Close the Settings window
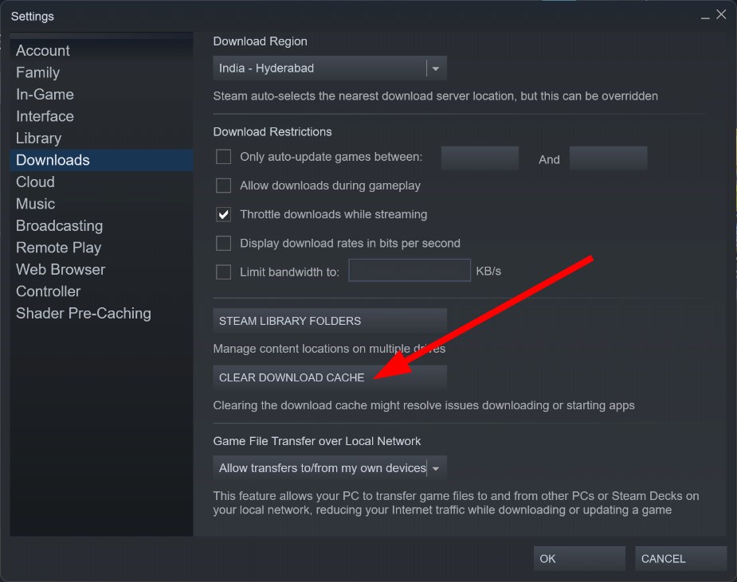The width and height of the screenshot is (737, 582). pos(721,14)
